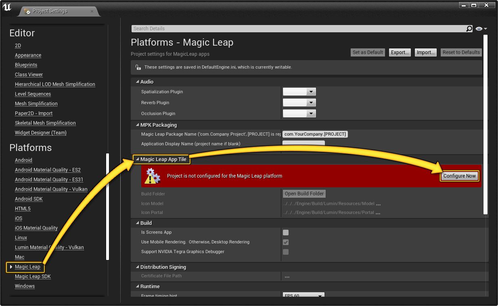The height and width of the screenshot is (306, 498).
Task: Toggle Use Mobile Rendering checkbox
Action: tap(286, 242)
